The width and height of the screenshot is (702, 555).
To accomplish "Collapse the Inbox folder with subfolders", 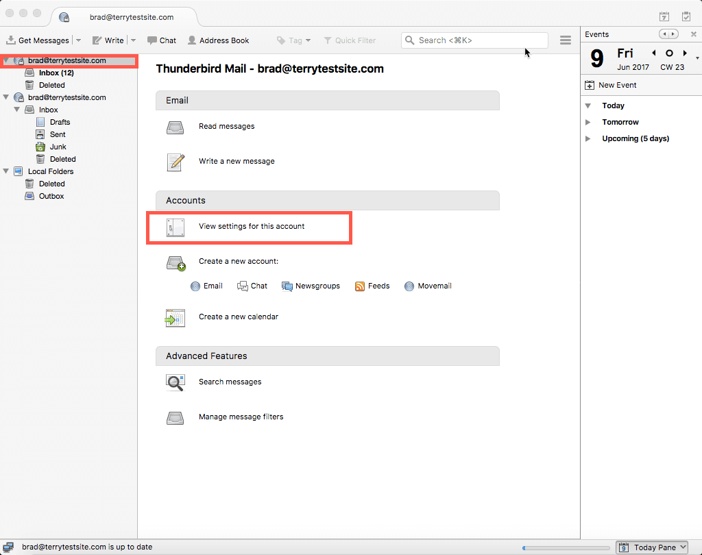I will pyautogui.click(x=17, y=109).
